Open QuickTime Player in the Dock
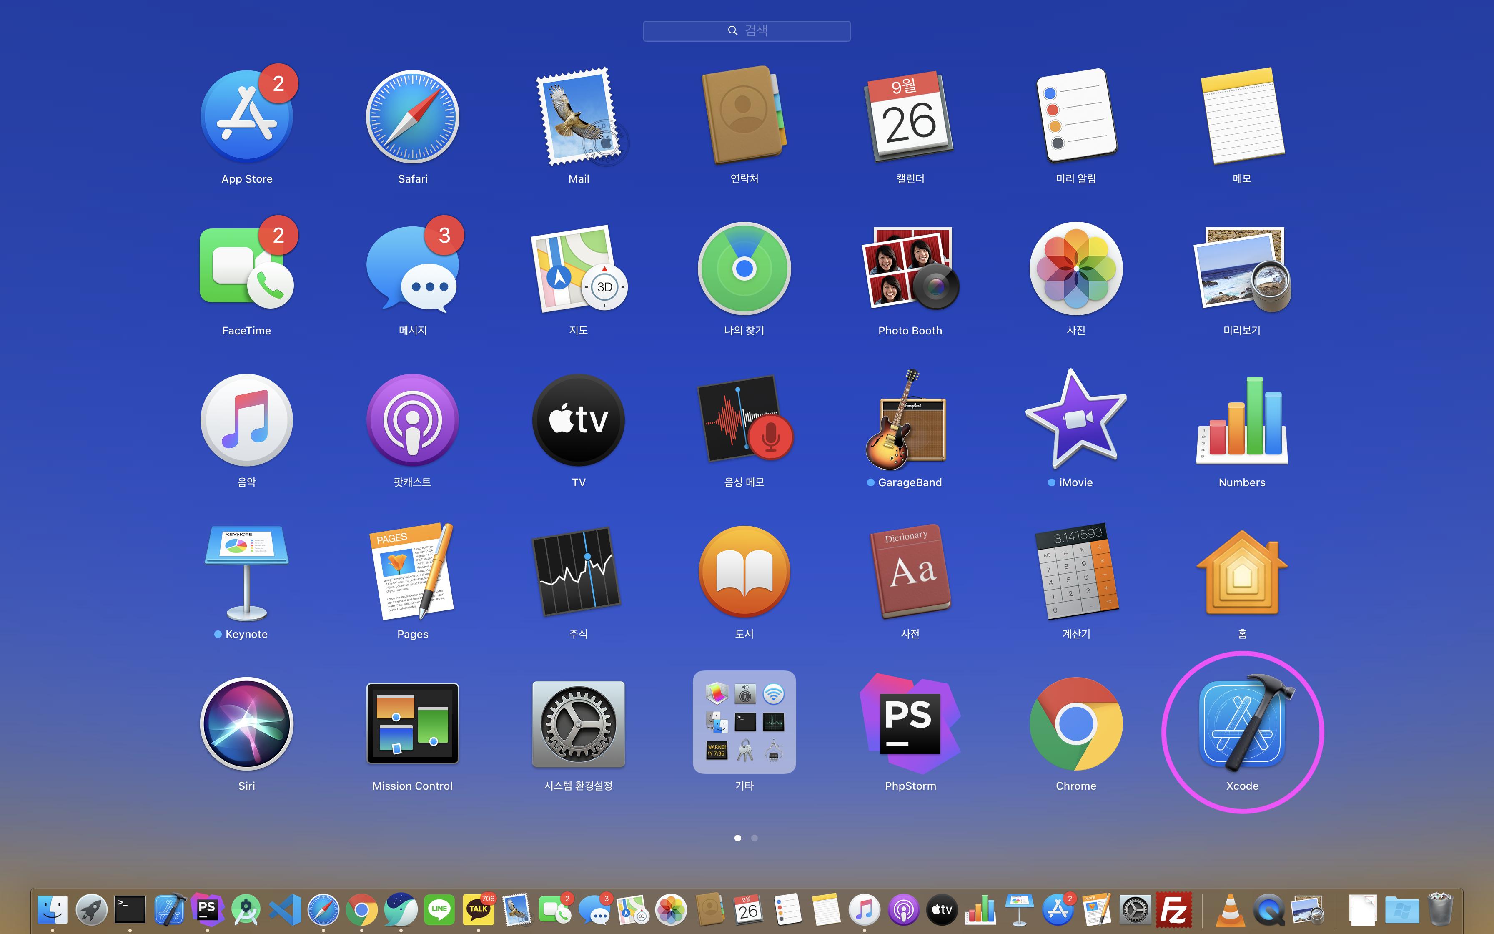 pos(1268,909)
